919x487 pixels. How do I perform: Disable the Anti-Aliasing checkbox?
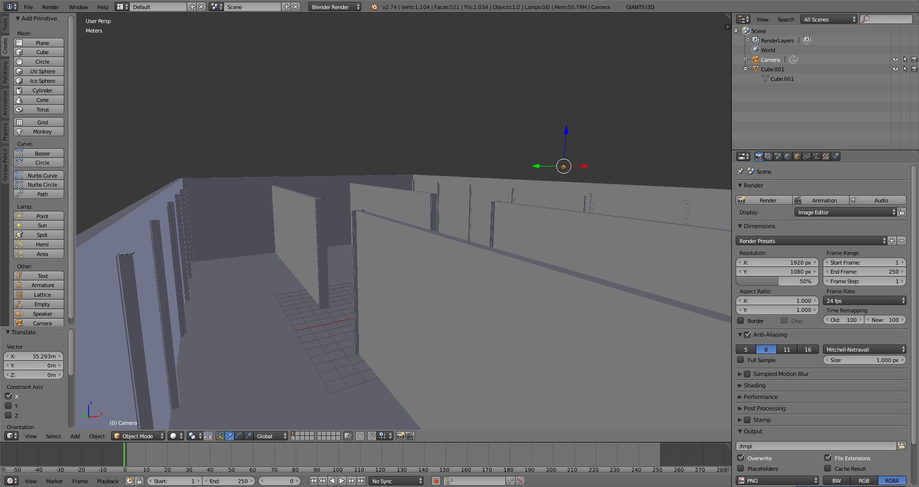(747, 335)
